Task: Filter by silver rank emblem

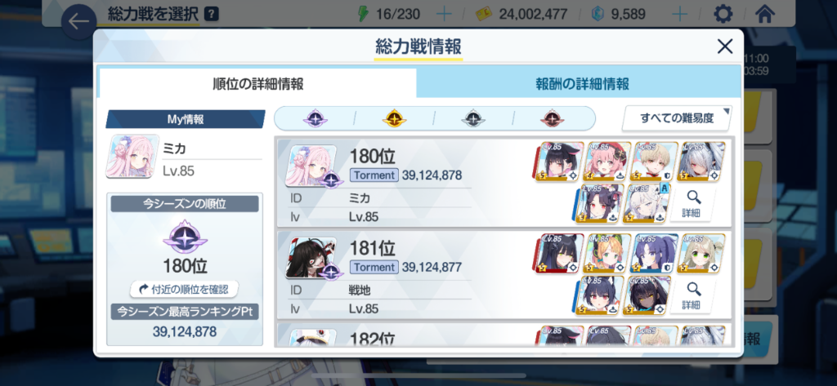Action: [x=473, y=118]
